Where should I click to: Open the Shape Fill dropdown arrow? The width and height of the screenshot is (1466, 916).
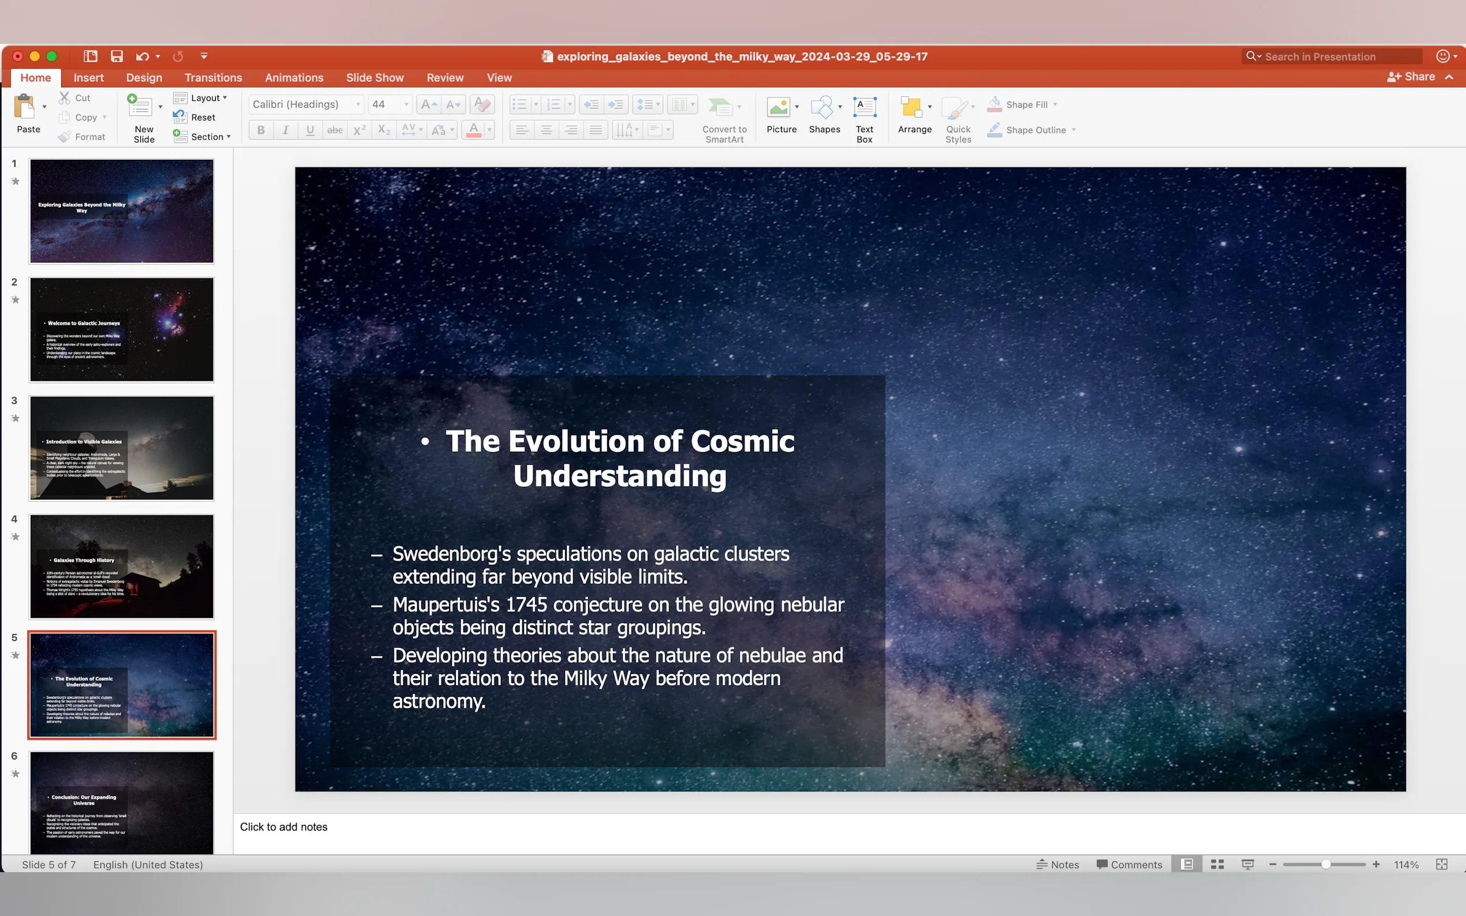point(1055,104)
